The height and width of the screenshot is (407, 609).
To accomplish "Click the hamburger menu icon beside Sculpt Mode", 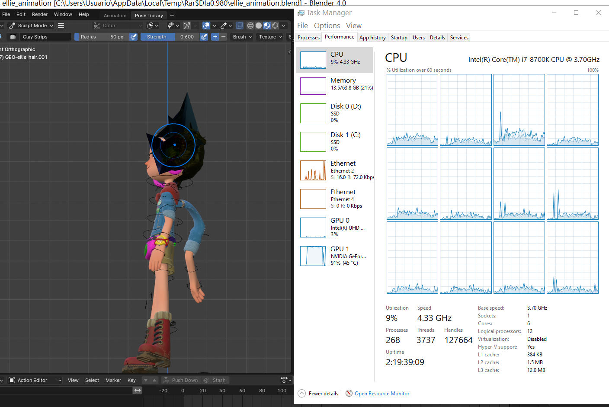I will 61,26.
